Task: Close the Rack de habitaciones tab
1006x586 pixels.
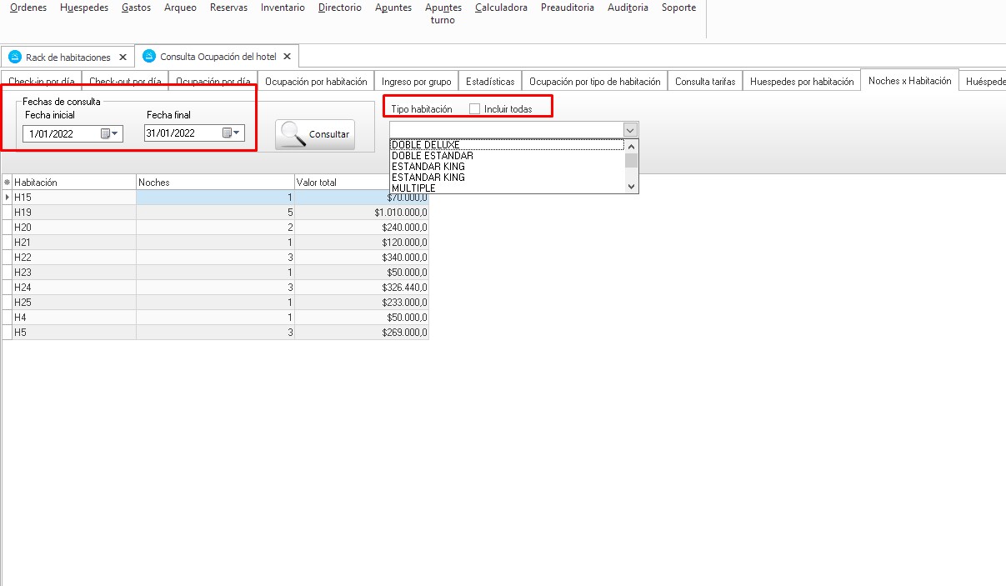Action: tap(123, 58)
